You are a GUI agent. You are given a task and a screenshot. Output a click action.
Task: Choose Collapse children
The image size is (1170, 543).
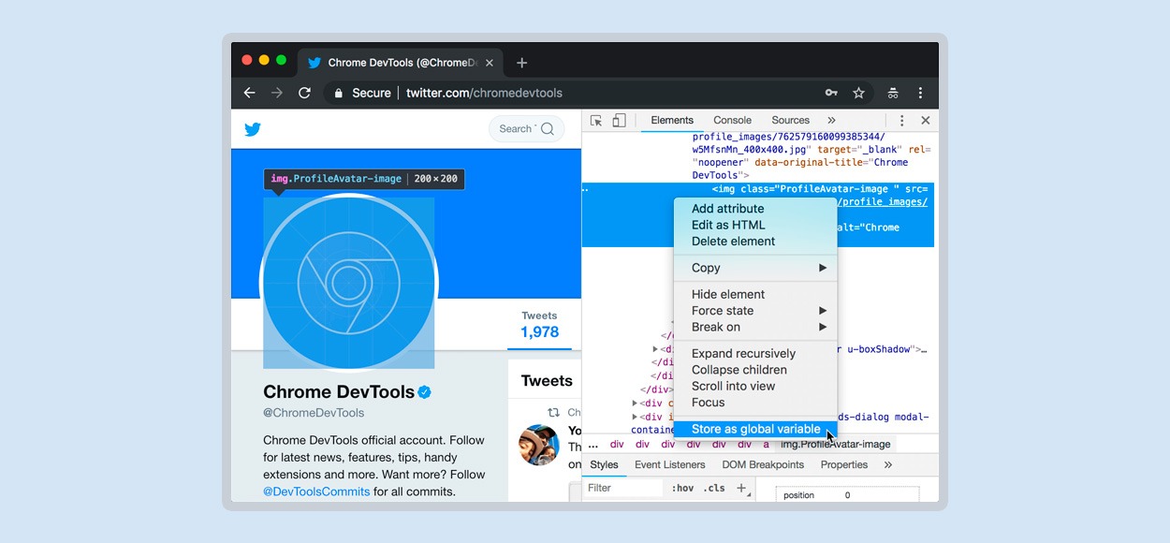(755, 370)
